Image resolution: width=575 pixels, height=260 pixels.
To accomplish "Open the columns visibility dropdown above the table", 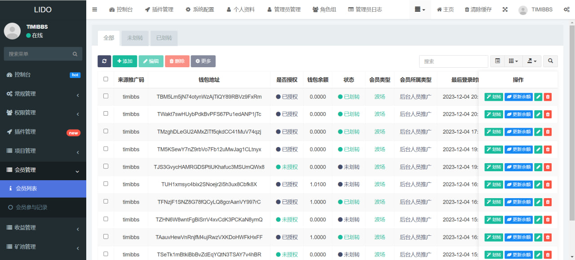I will click(x=513, y=61).
